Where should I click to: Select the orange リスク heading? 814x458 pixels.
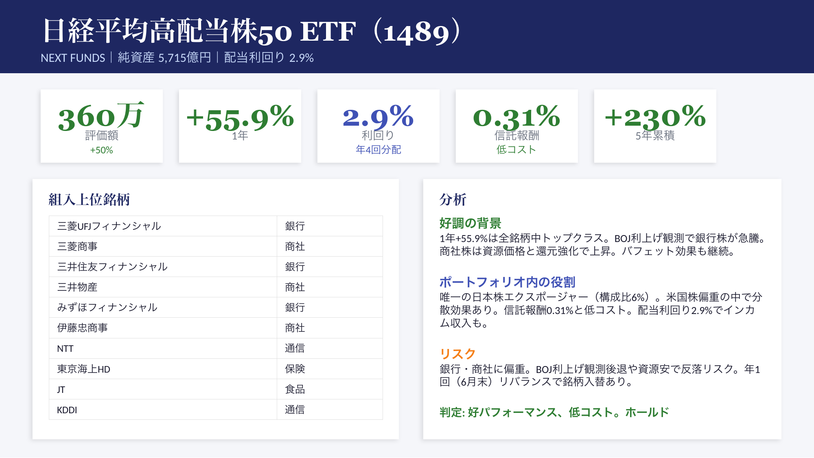tap(457, 354)
